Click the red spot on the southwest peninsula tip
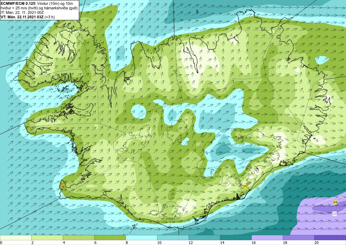 coord(63,187)
